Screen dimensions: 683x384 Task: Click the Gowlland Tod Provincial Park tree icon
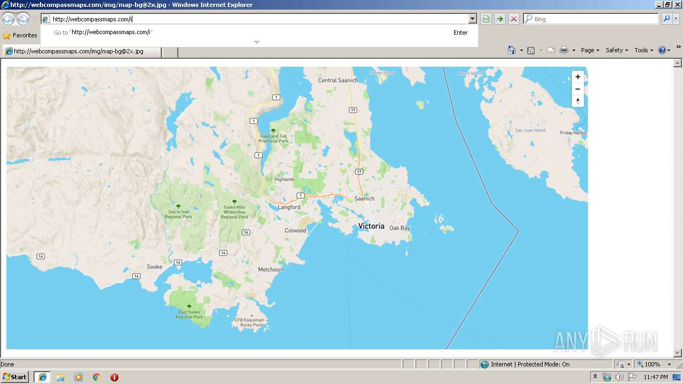coord(273,131)
